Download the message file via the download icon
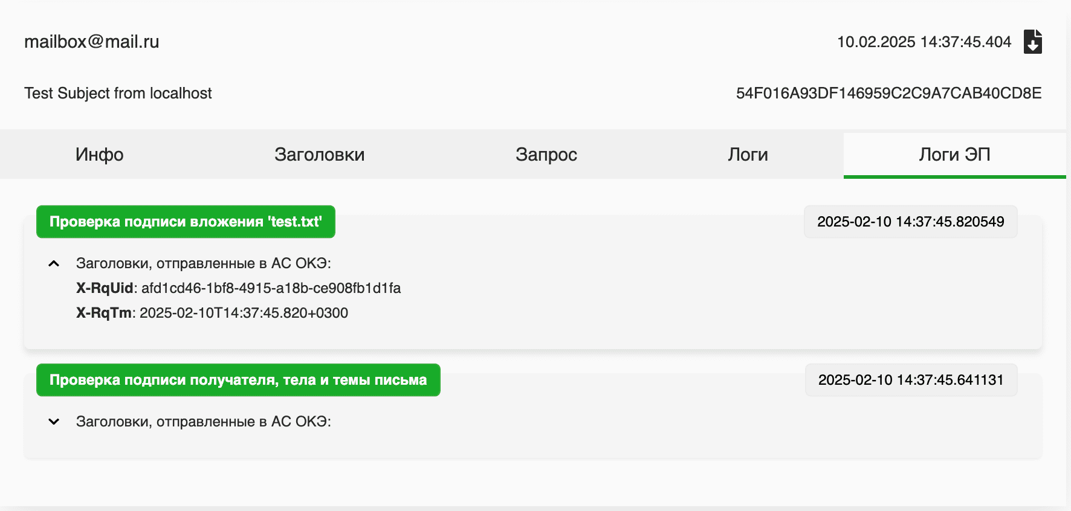 [x=1032, y=42]
